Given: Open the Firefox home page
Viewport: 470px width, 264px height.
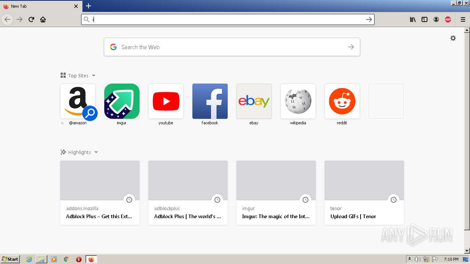Looking at the screenshot, I should (x=43, y=19).
